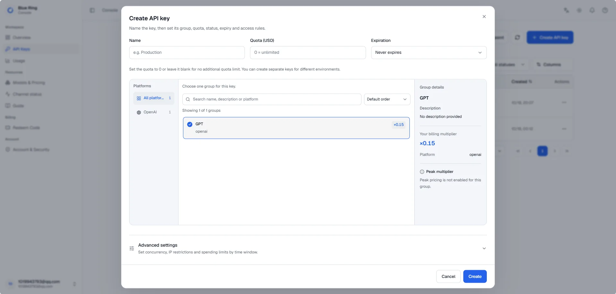Open the Default order sort dropdown

coord(387,99)
